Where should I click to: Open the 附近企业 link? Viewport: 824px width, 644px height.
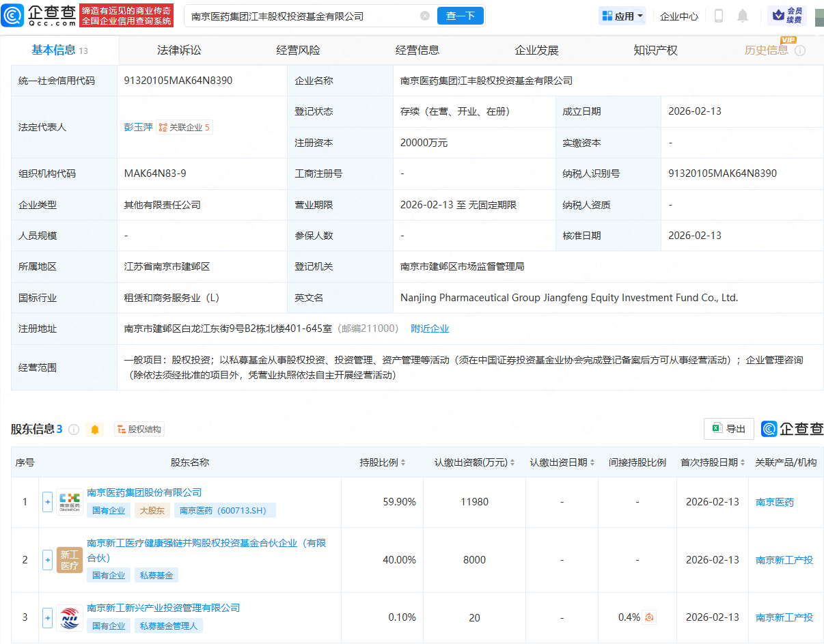430,328
